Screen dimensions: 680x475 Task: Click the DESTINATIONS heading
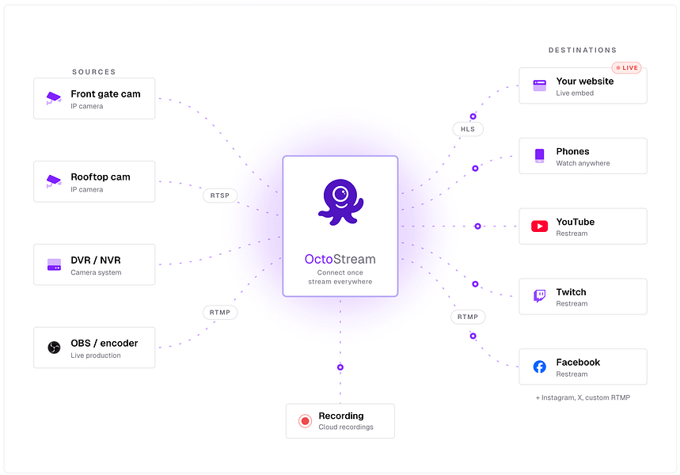coord(583,50)
